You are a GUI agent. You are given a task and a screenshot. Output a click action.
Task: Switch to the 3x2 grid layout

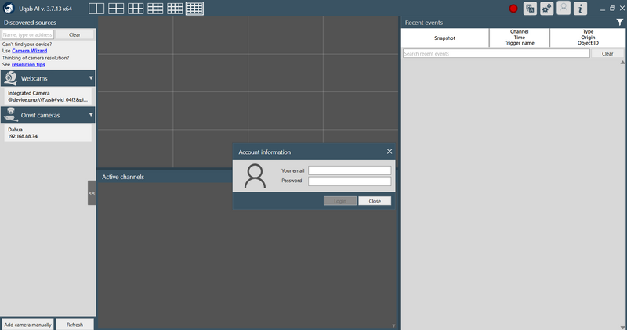(x=136, y=9)
